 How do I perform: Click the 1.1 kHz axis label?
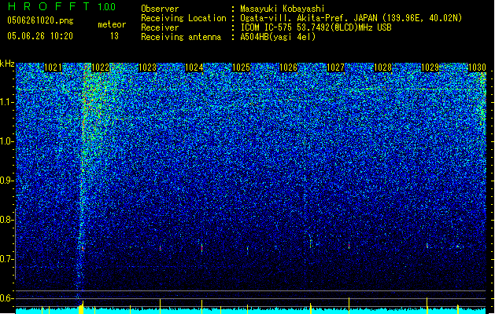7,102
